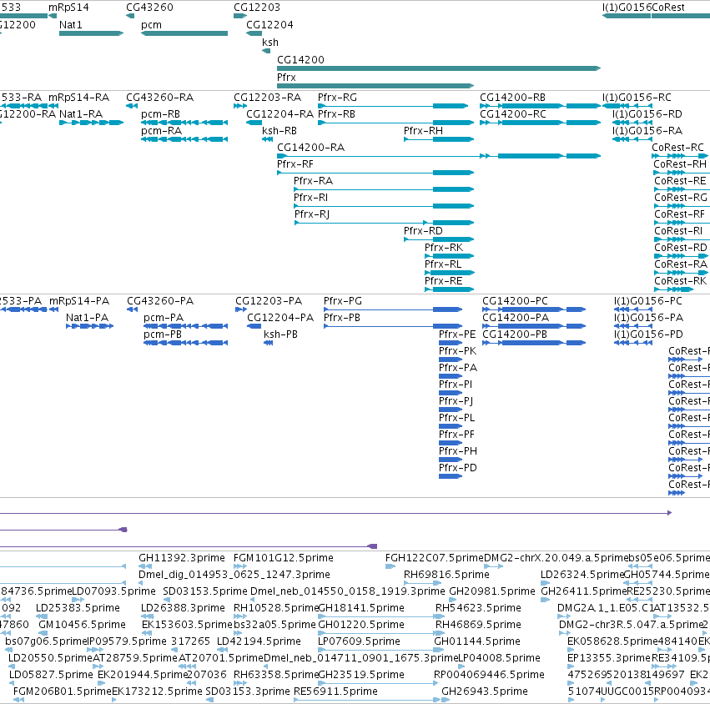Click protein label ksh-PB
The height and width of the screenshot is (704, 710).
tap(280, 334)
